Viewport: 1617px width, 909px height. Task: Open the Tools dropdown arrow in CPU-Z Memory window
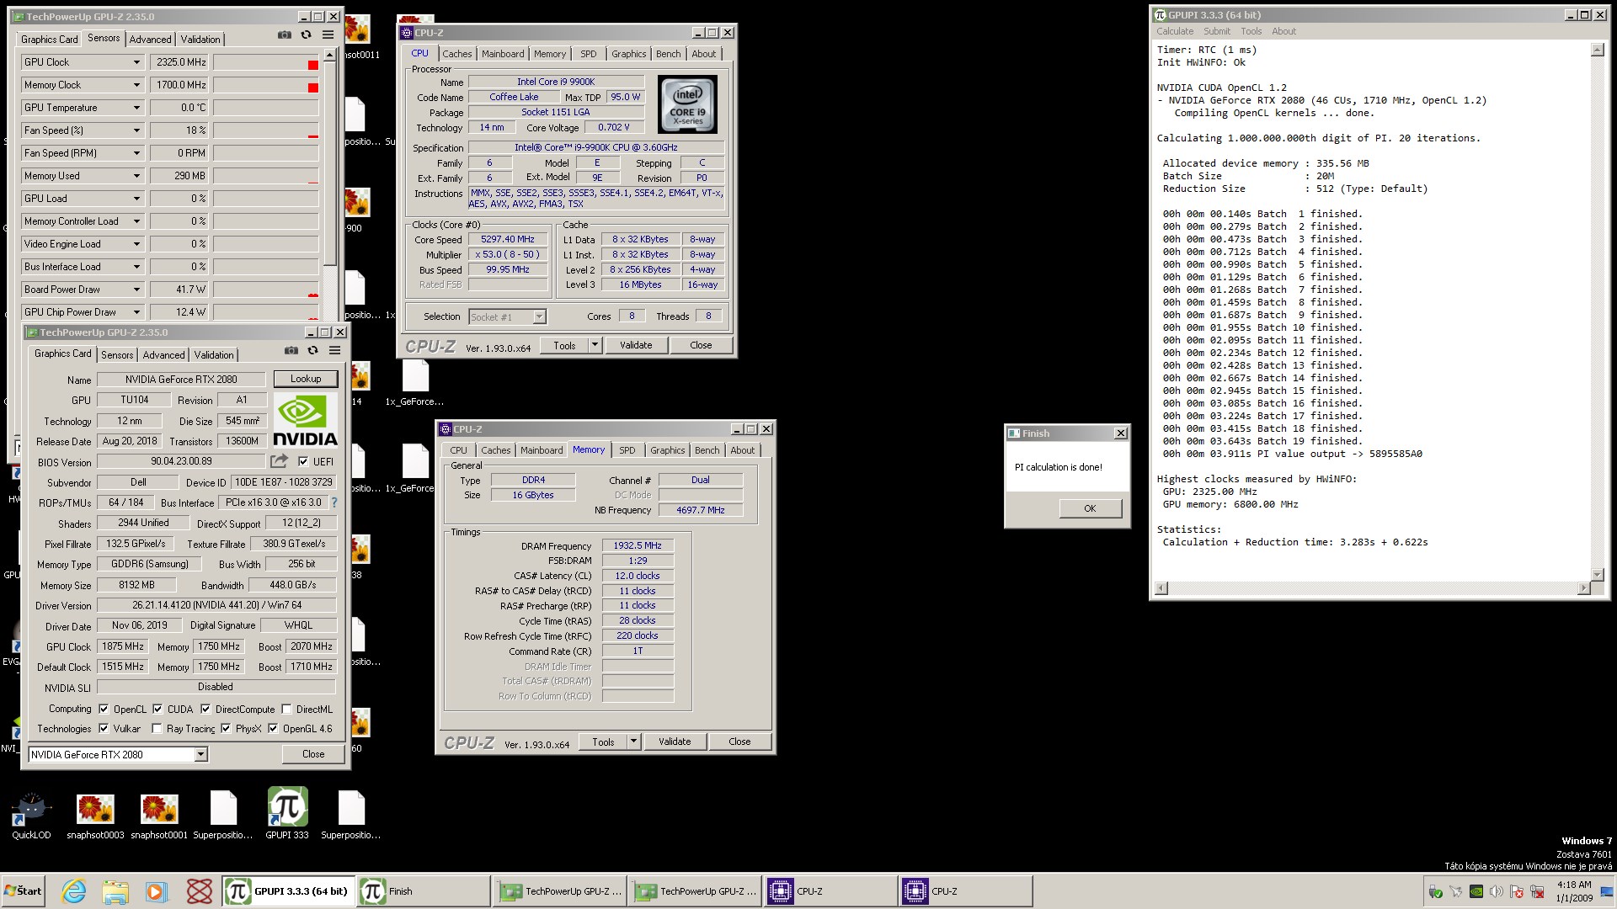pos(633,742)
